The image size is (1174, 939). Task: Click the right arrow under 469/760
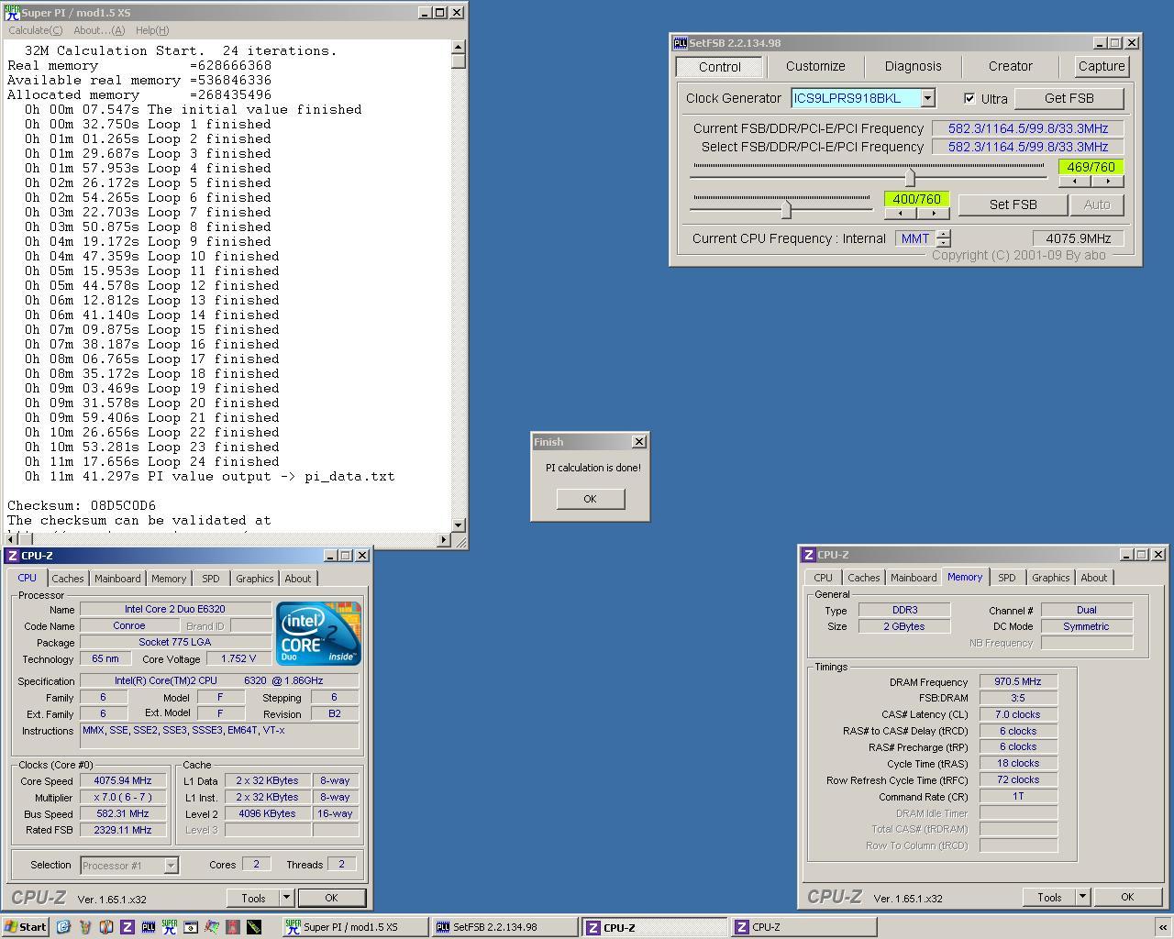[x=1107, y=181]
